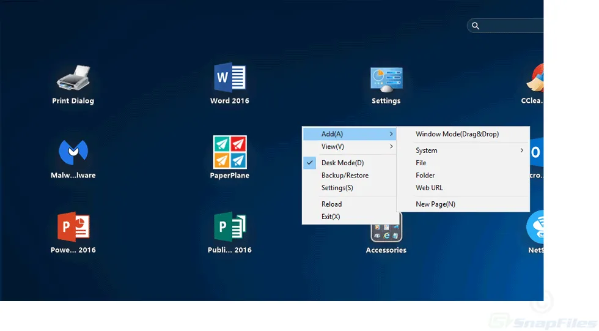The height and width of the screenshot is (331, 599).
Task: Select New Page(N) in the submenu
Action: tap(463, 204)
